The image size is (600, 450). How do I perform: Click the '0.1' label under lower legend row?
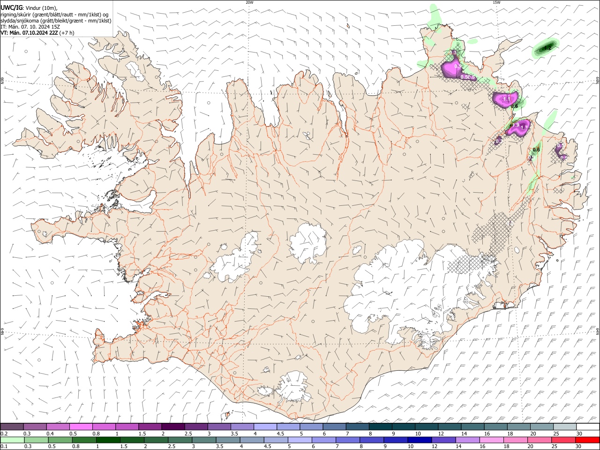(4, 447)
